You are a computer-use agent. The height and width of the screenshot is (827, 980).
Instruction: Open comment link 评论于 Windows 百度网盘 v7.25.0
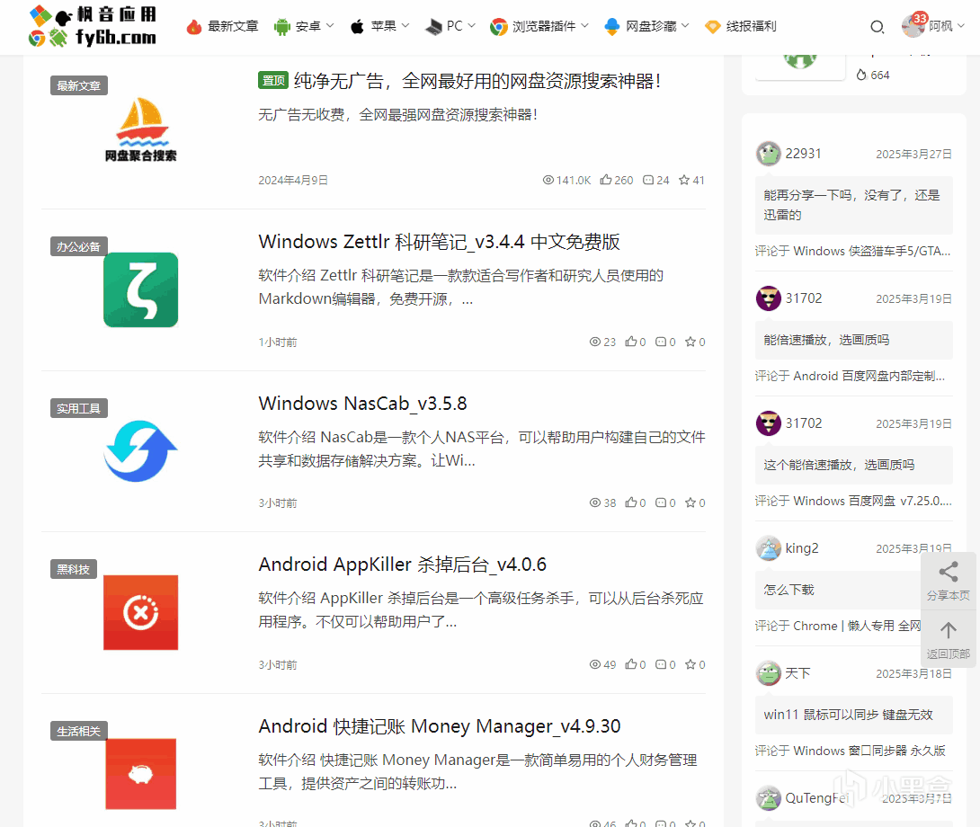(x=853, y=501)
